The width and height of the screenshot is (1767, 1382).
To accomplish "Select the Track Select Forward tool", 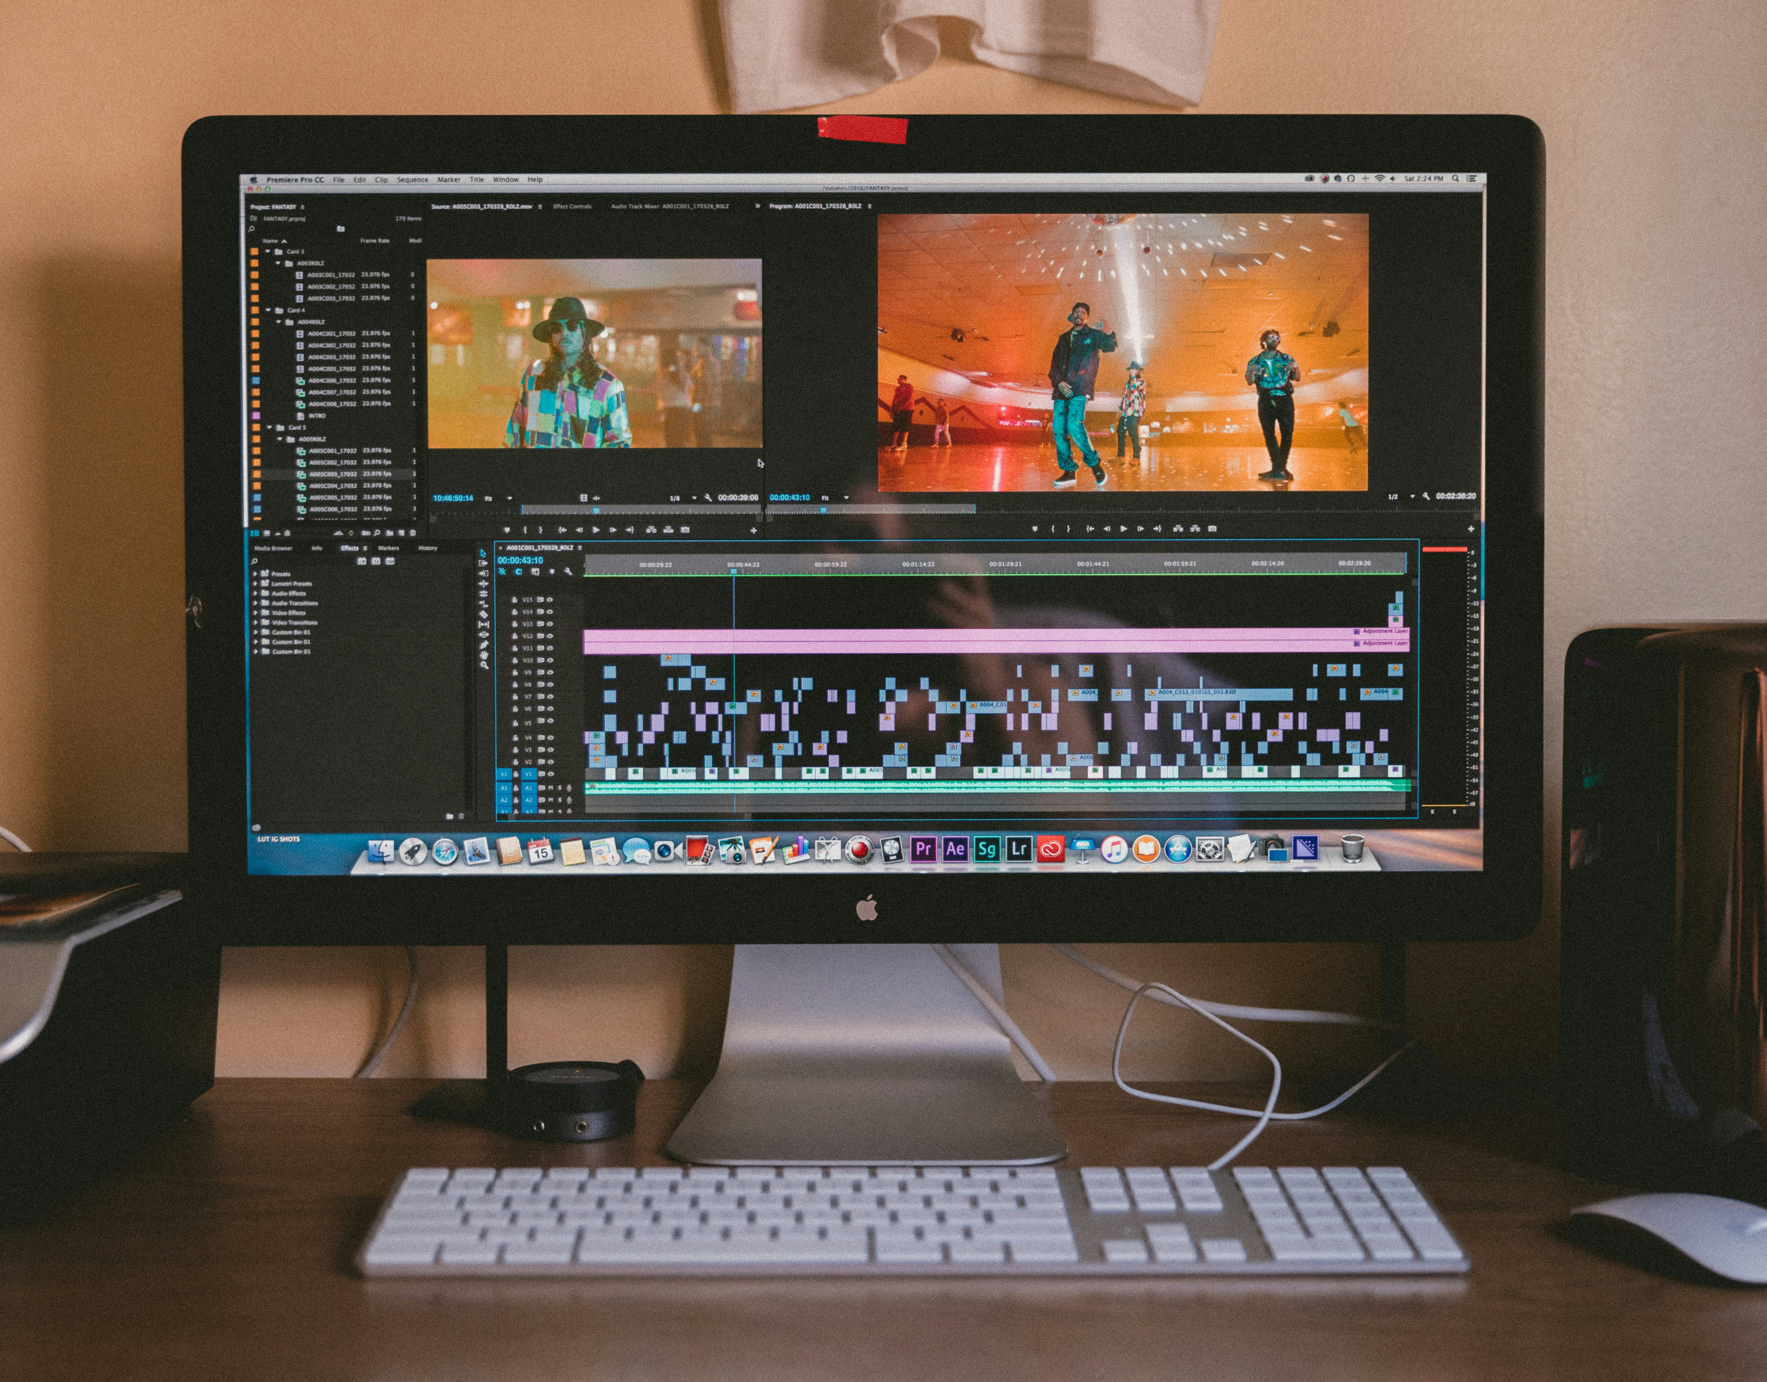I will 483,563.
